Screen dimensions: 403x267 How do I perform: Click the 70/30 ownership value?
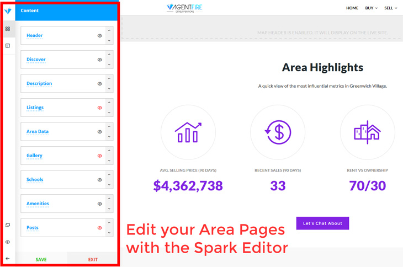point(368,185)
